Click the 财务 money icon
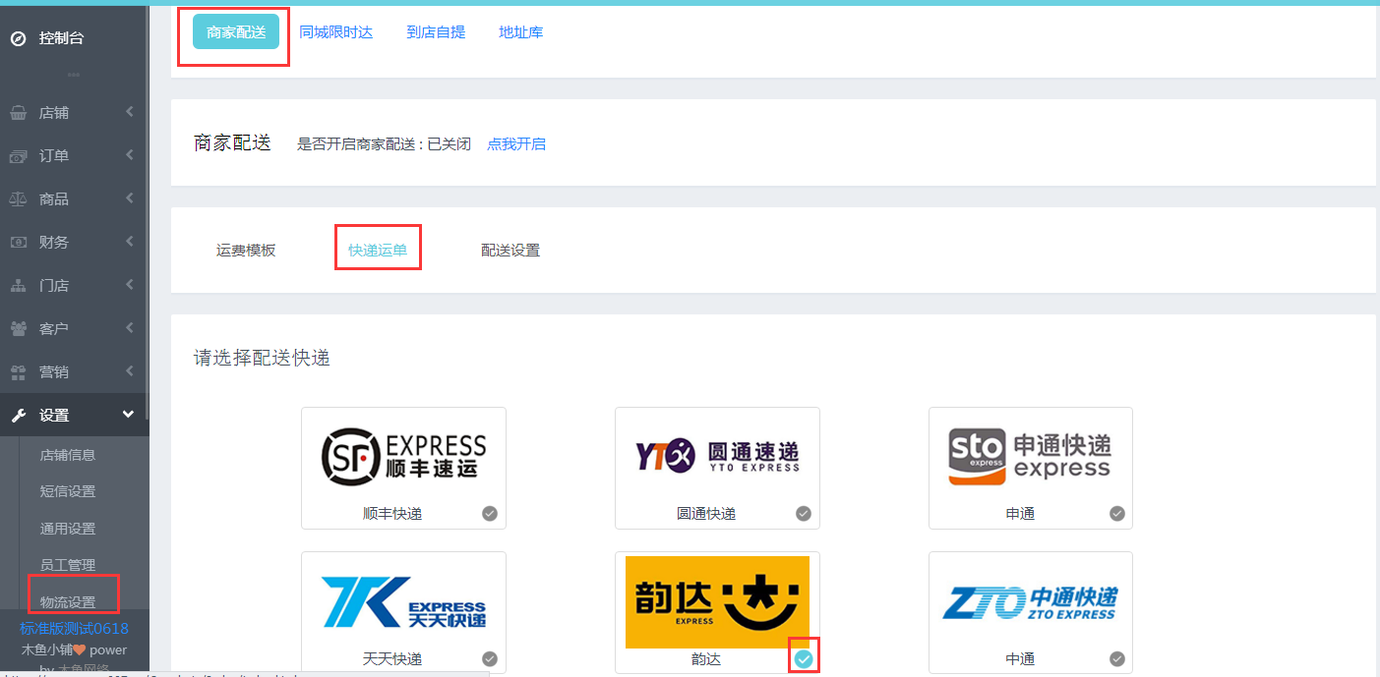This screenshot has width=1380, height=677. (x=18, y=243)
